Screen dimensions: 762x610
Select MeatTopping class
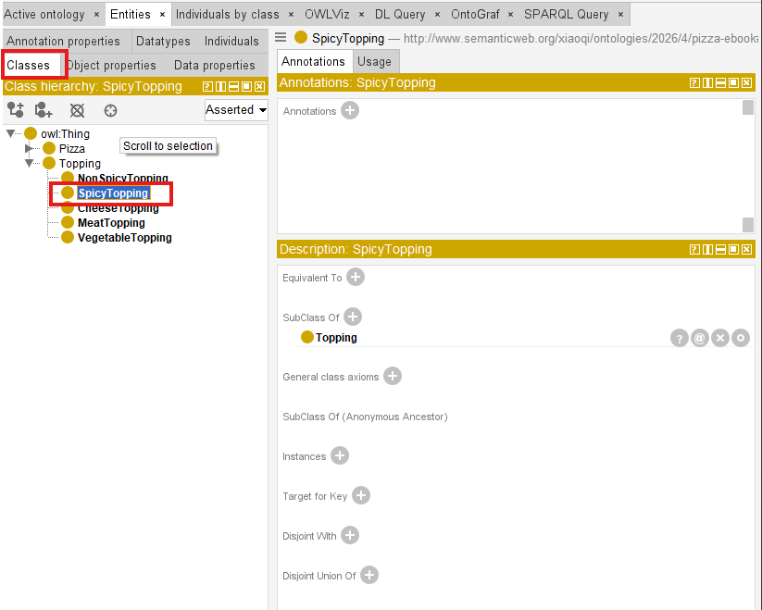click(111, 223)
